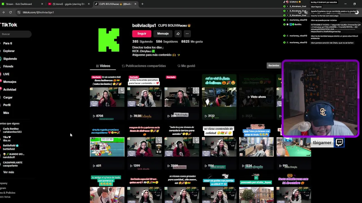
Task: Open 'se viene contenido de calidad' video
Action: point(219,147)
